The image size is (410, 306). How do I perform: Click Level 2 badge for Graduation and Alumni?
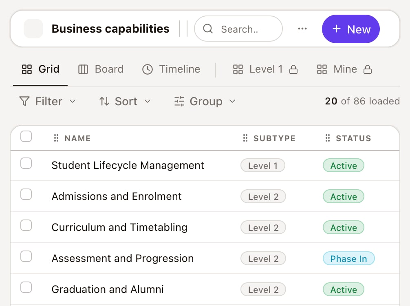263,290
